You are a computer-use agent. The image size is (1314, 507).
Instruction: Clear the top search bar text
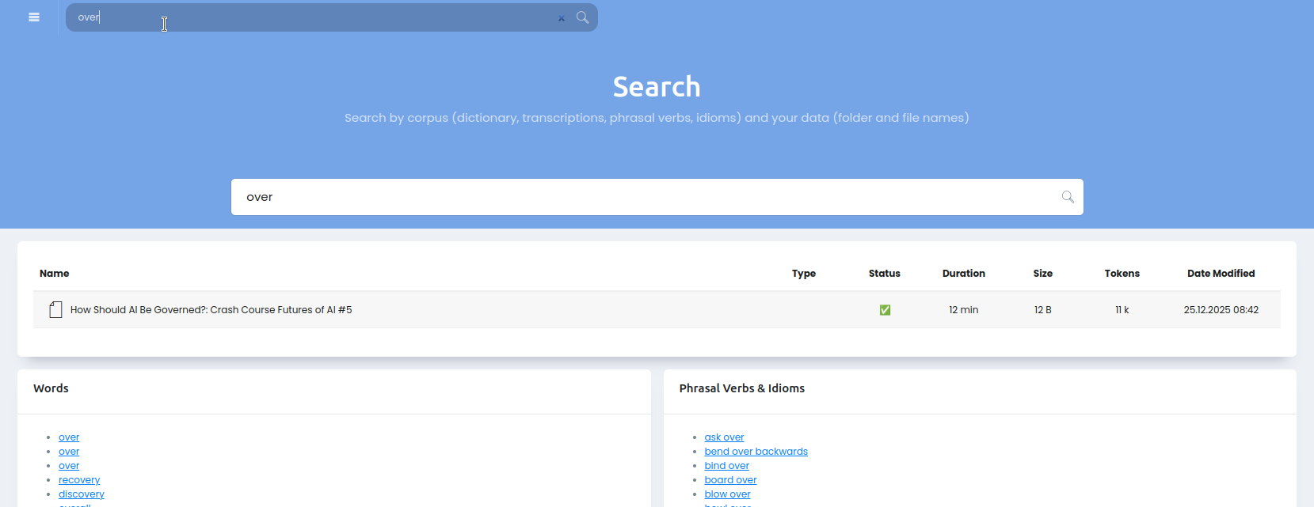(x=562, y=18)
